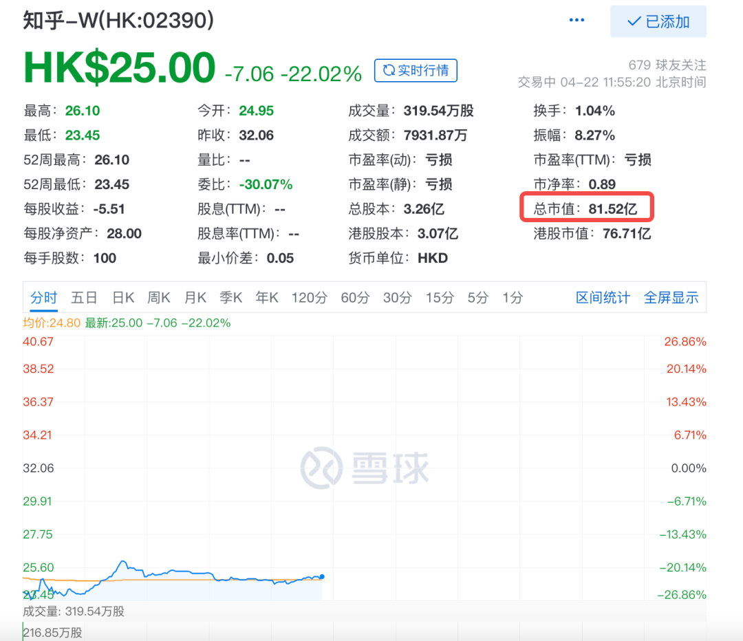The width and height of the screenshot is (743, 641).
Task: Click the 52周最低 23.45 value
Action: pyautogui.click(x=76, y=184)
